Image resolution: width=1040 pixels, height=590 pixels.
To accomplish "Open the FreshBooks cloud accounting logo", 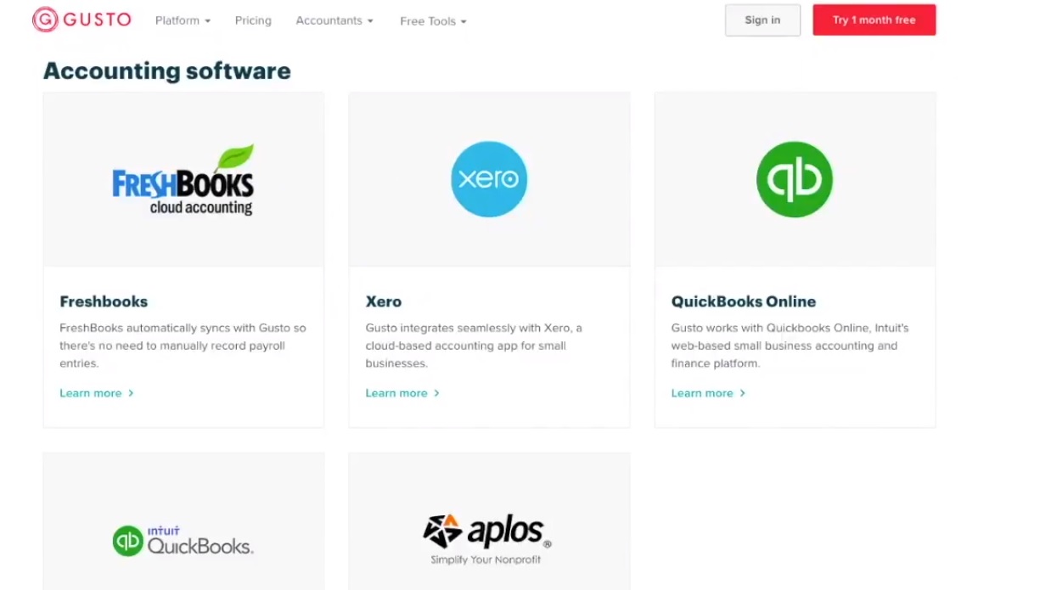I will coord(183,180).
